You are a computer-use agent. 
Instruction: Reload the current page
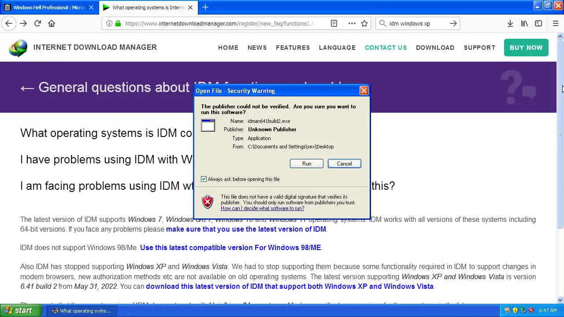(x=37, y=23)
